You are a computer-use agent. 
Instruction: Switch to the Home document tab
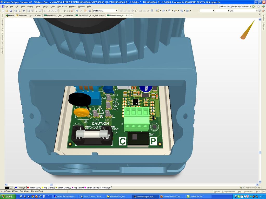10,15
